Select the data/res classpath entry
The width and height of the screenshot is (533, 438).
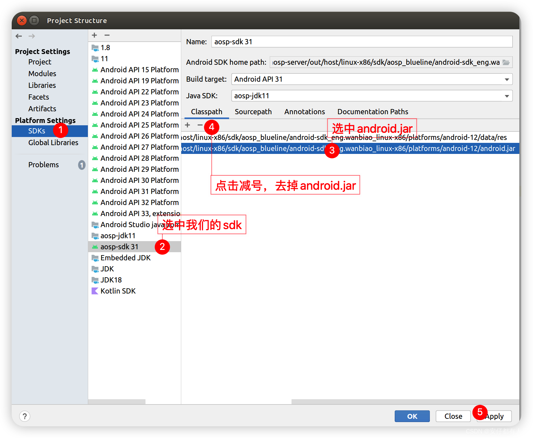tap(350, 137)
